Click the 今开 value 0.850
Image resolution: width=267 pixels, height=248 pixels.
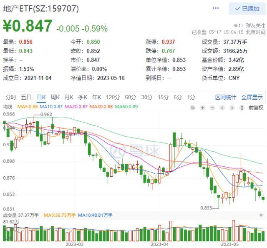coord(93,42)
